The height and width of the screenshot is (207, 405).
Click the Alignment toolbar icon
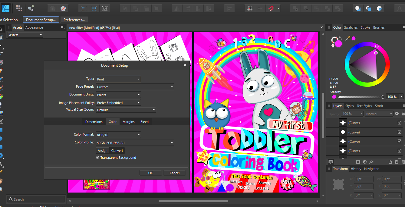tap(230, 8)
